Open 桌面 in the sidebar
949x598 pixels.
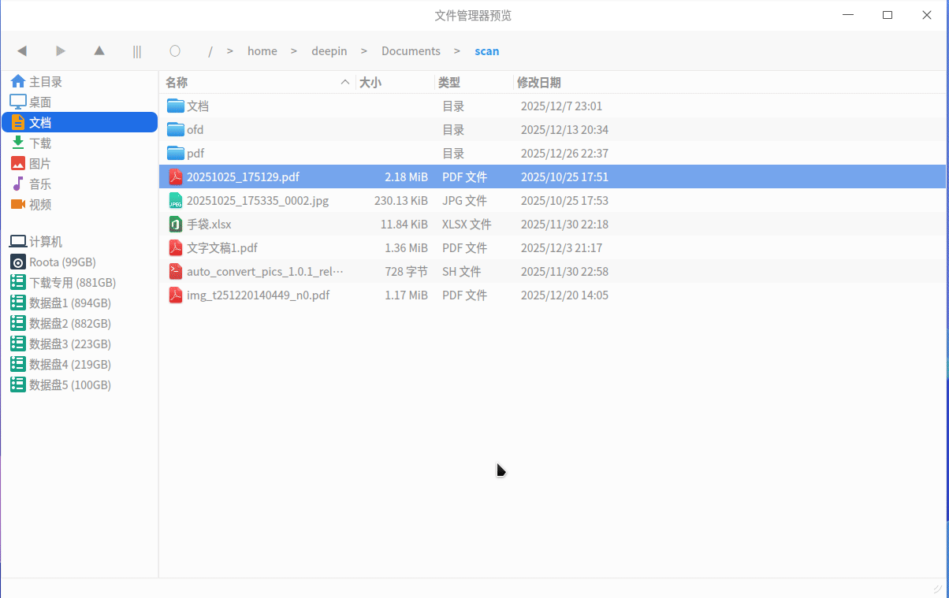(x=80, y=102)
